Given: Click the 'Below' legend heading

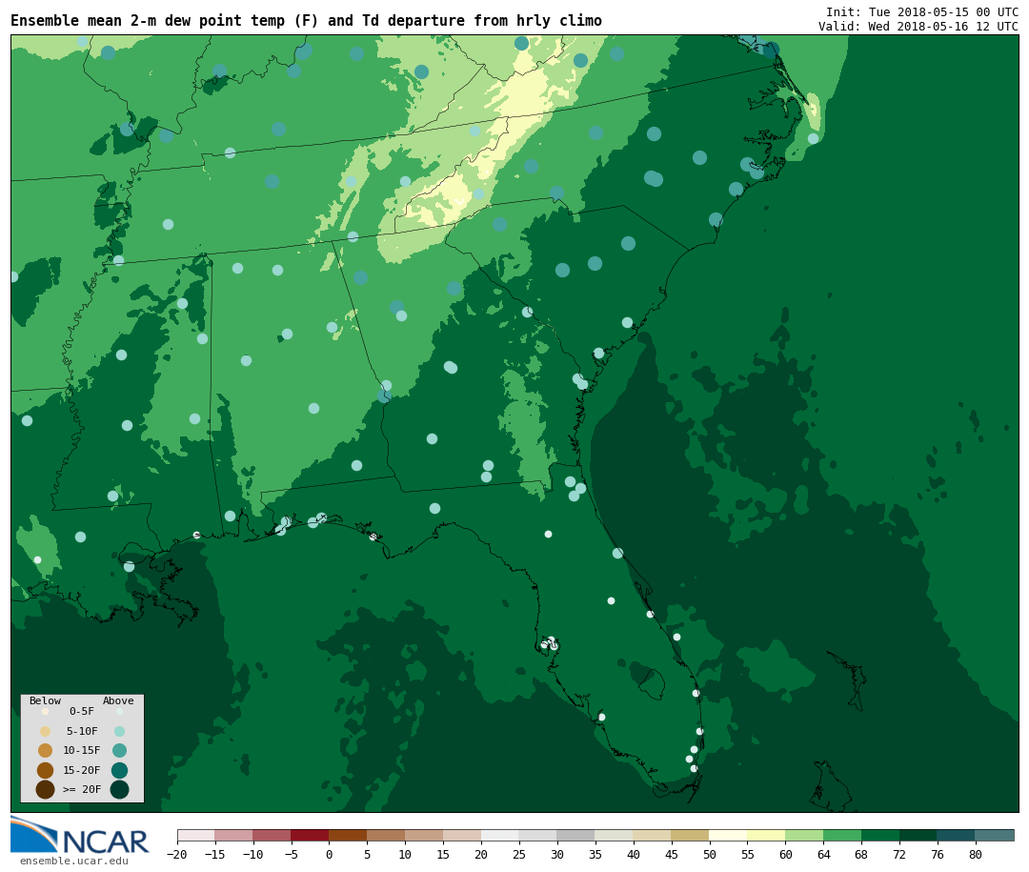Looking at the screenshot, I should tap(45, 700).
